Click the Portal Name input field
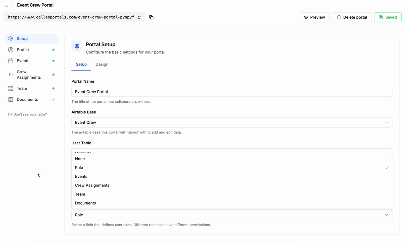 232,92
